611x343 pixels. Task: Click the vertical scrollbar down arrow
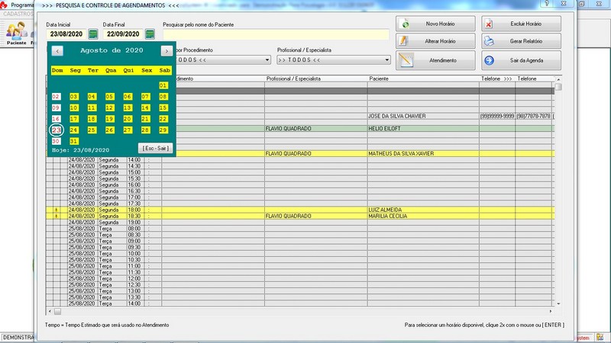pyautogui.click(x=558, y=303)
